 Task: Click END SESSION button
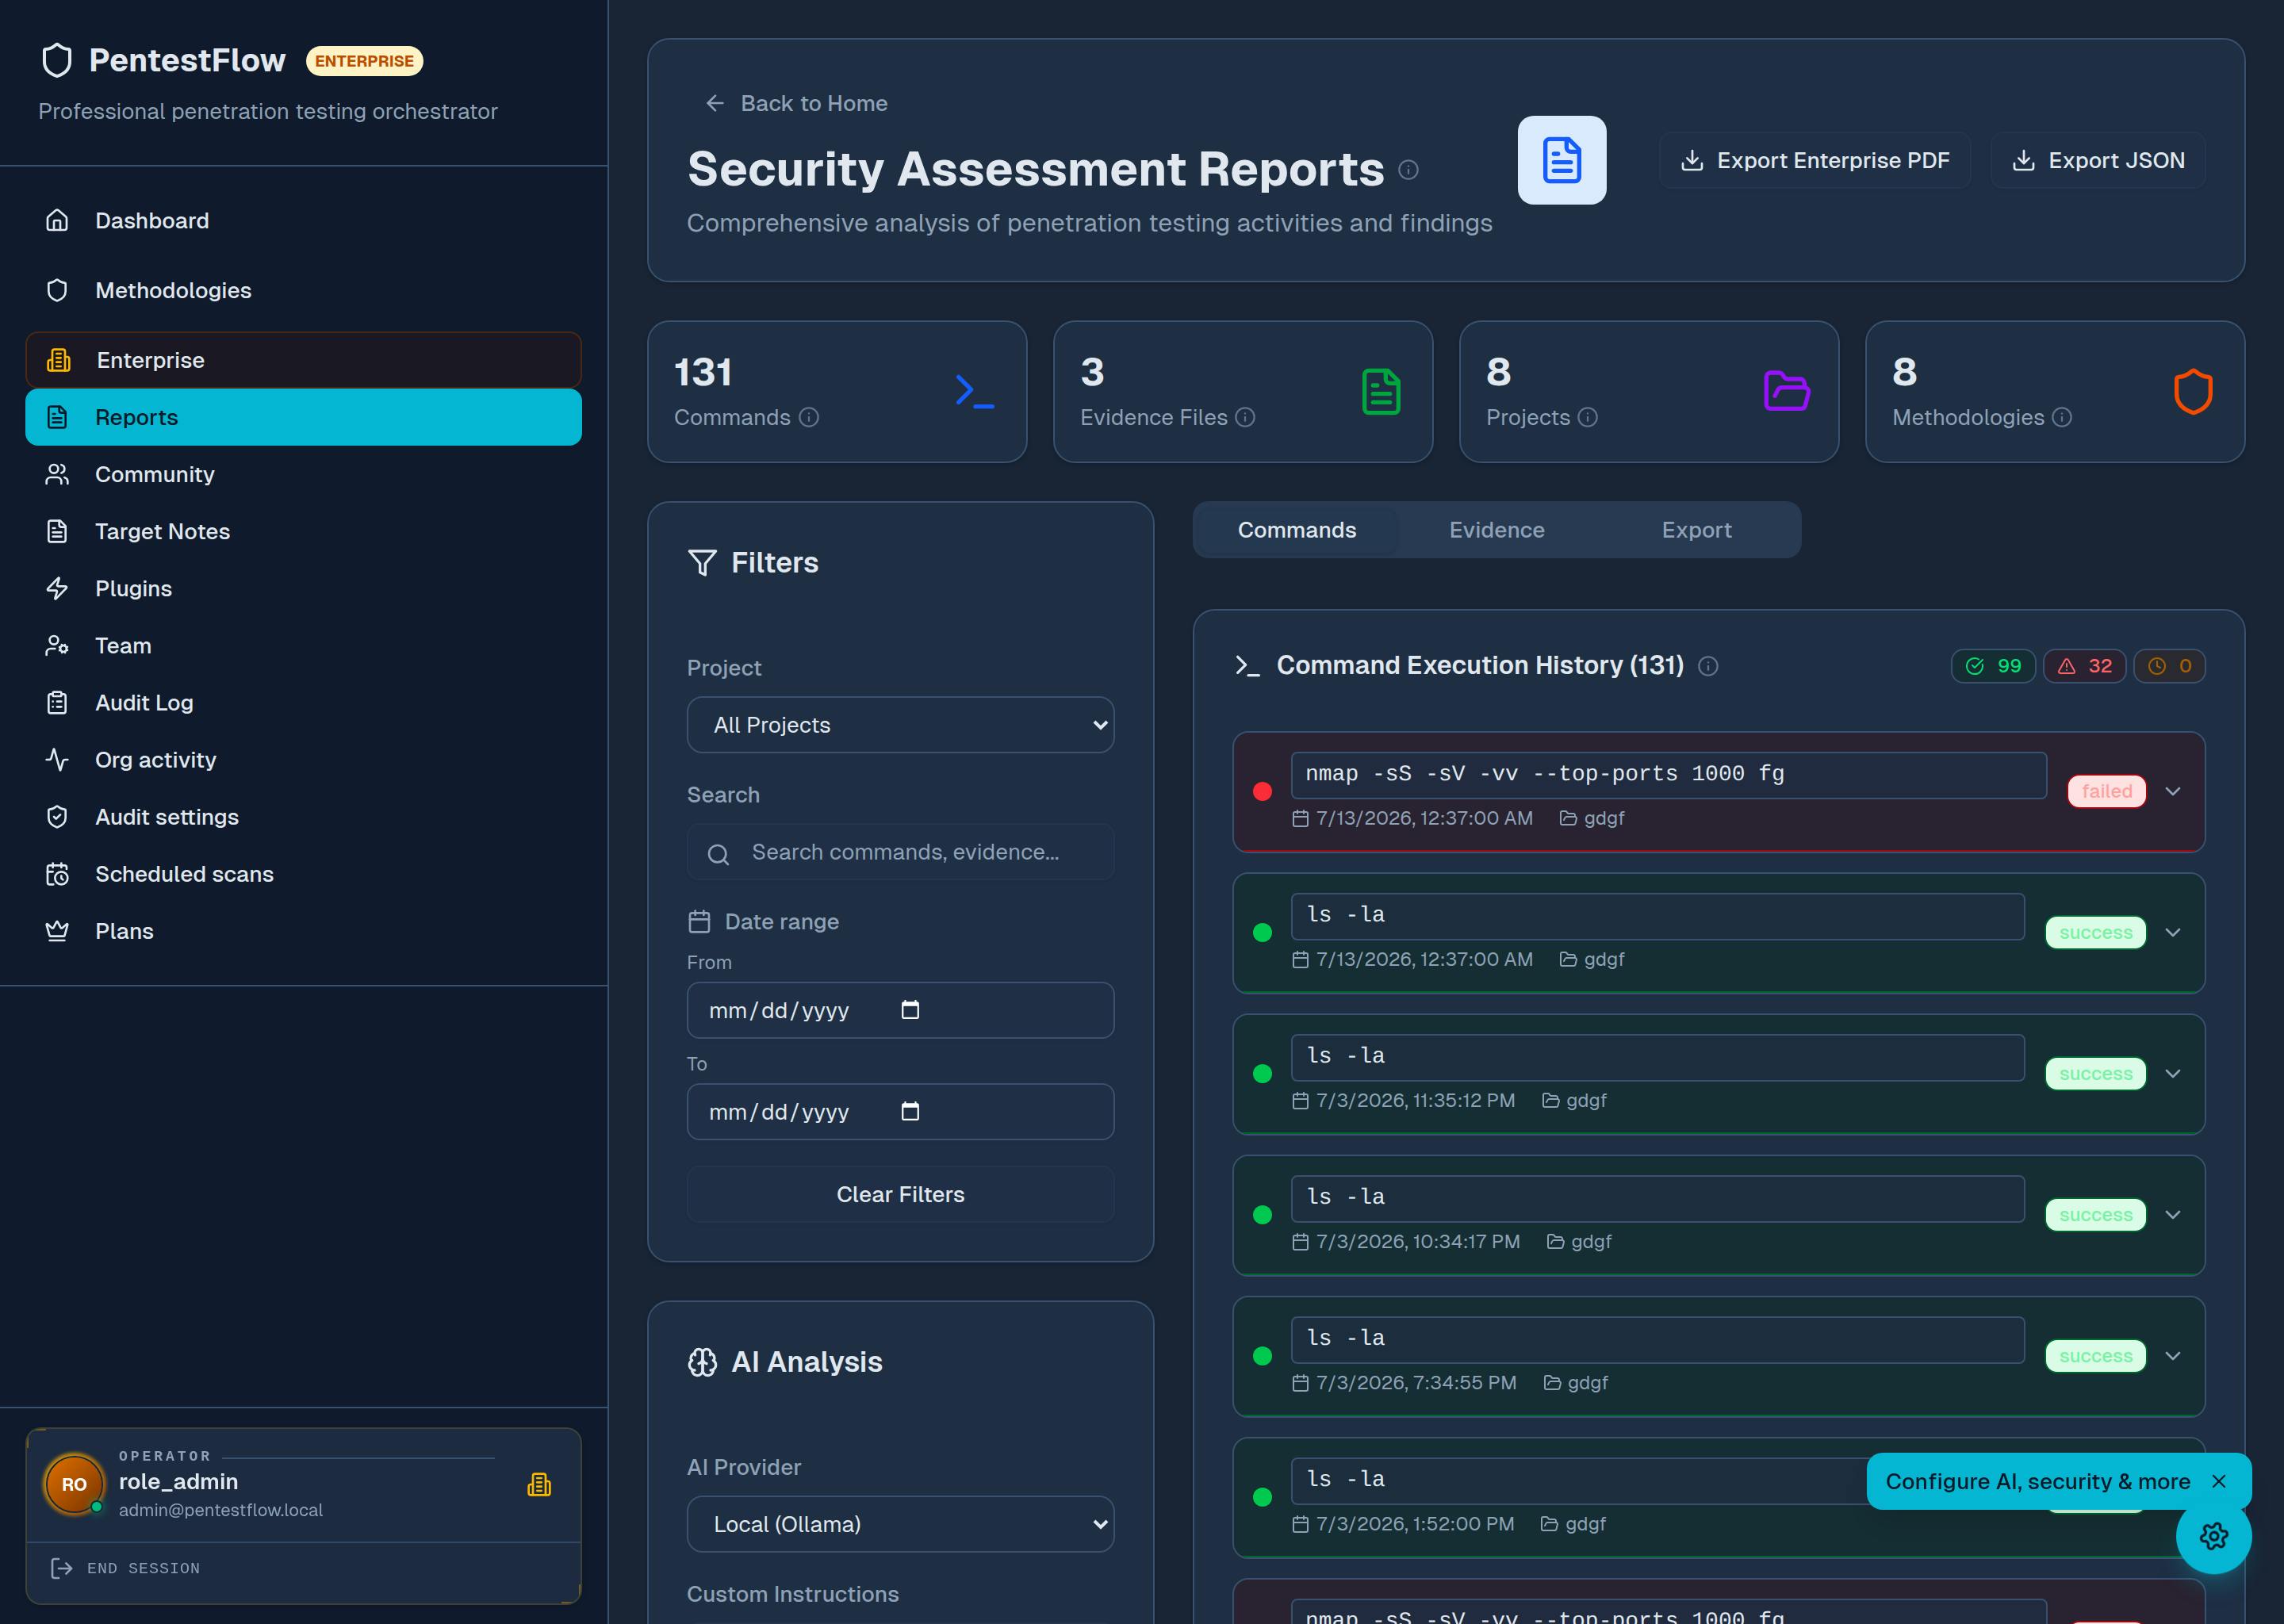tap(125, 1568)
